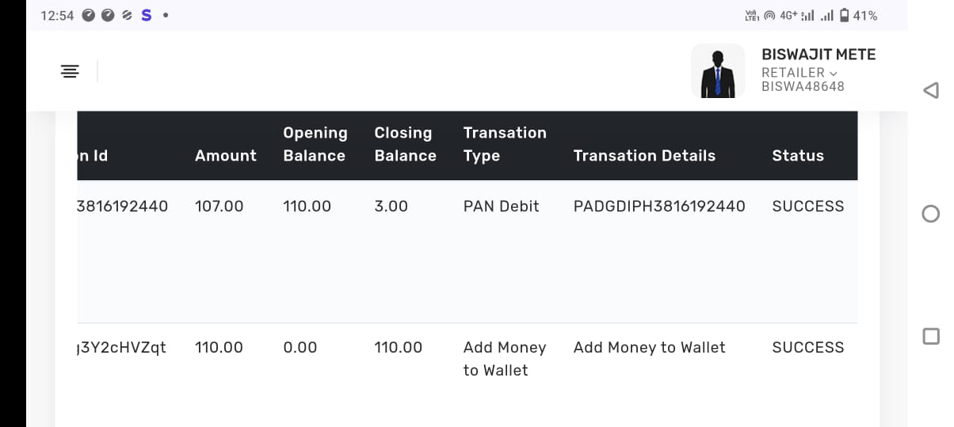Tap the Wi-Fi hotspot status icon

tap(769, 15)
